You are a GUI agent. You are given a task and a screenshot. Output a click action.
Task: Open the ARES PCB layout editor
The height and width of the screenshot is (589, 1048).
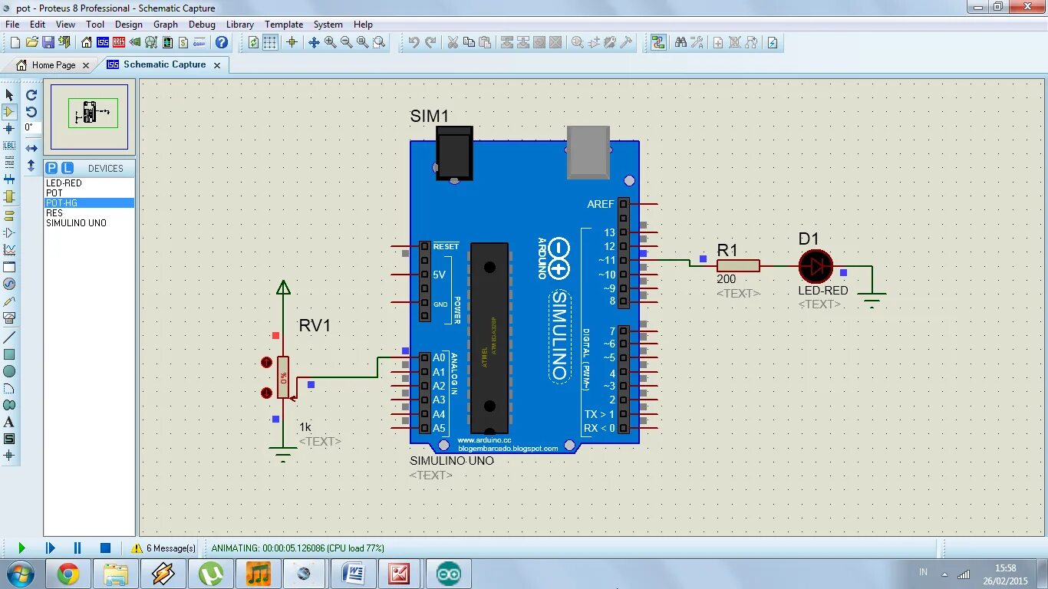[119, 42]
